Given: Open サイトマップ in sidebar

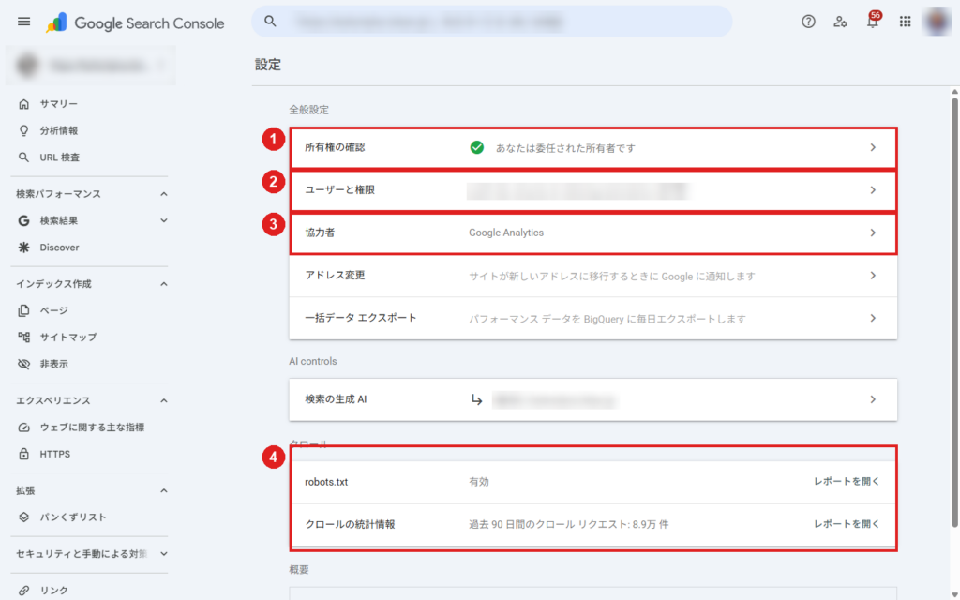Looking at the screenshot, I should [67, 337].
